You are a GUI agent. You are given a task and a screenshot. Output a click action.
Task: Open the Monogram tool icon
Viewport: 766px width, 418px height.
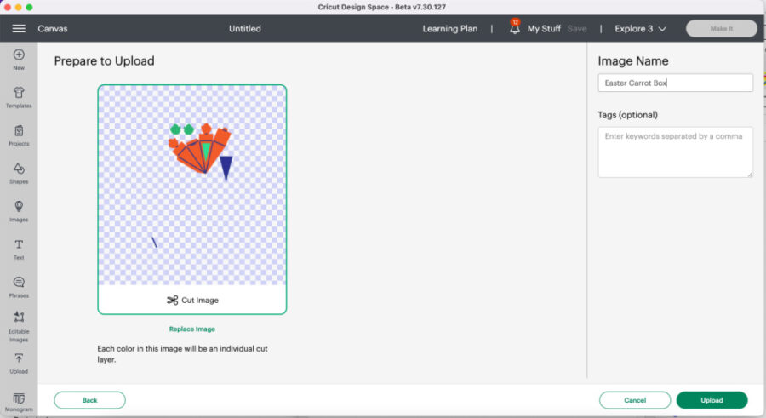pos(19,399)
